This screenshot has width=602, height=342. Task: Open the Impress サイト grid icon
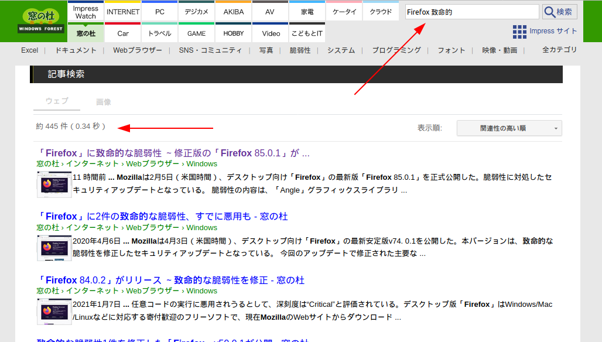click(x=519, y=32)
